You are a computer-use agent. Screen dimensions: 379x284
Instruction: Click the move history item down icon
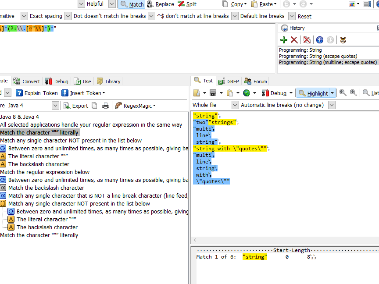[330, 40]
